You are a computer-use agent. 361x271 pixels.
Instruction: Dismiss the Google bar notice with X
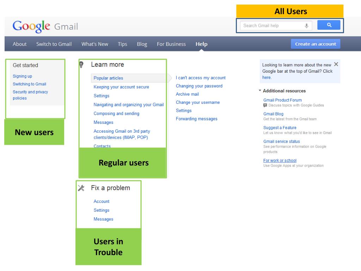336,64
